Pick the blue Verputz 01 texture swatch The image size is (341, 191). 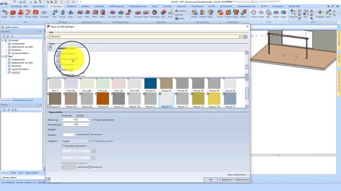point(150,84)
